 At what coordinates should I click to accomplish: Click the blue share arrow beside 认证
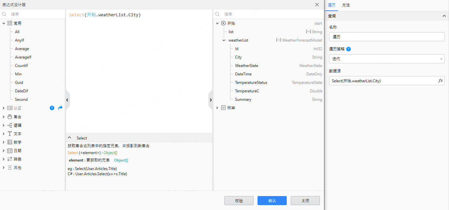(x=60, y=108)
